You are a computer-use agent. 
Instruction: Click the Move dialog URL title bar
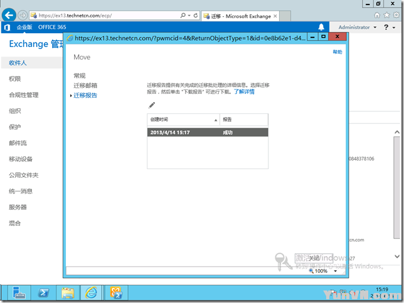coord(190,38)
